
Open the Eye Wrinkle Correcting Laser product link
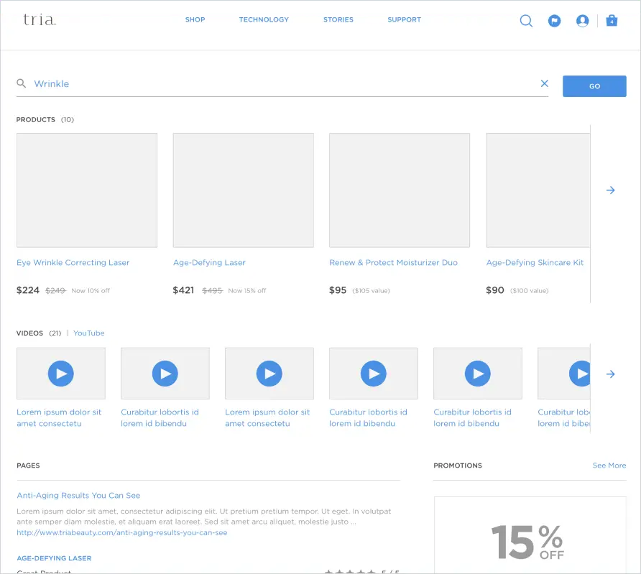(x=73, y=263)
